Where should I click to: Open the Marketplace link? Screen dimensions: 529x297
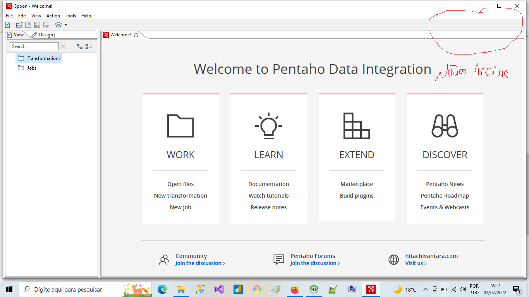point(357,184)
